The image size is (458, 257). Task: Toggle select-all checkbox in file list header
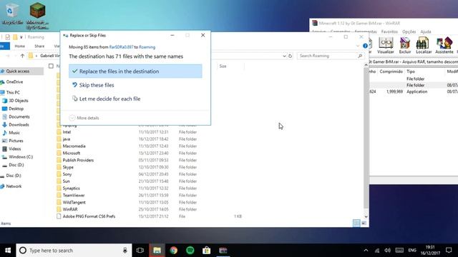(51, 66)
